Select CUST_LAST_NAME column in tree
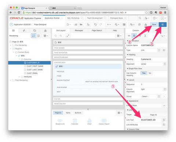This screenshot has height=142, width=176. pos(35,70)
